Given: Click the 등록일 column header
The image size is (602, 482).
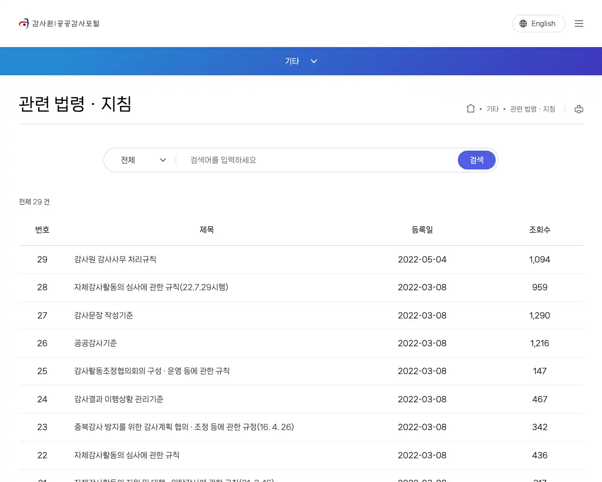Looking at the screenshot, I should pos(422,230).
